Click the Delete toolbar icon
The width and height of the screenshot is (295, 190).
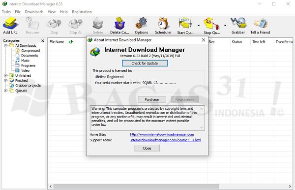[x=98, y=26]
